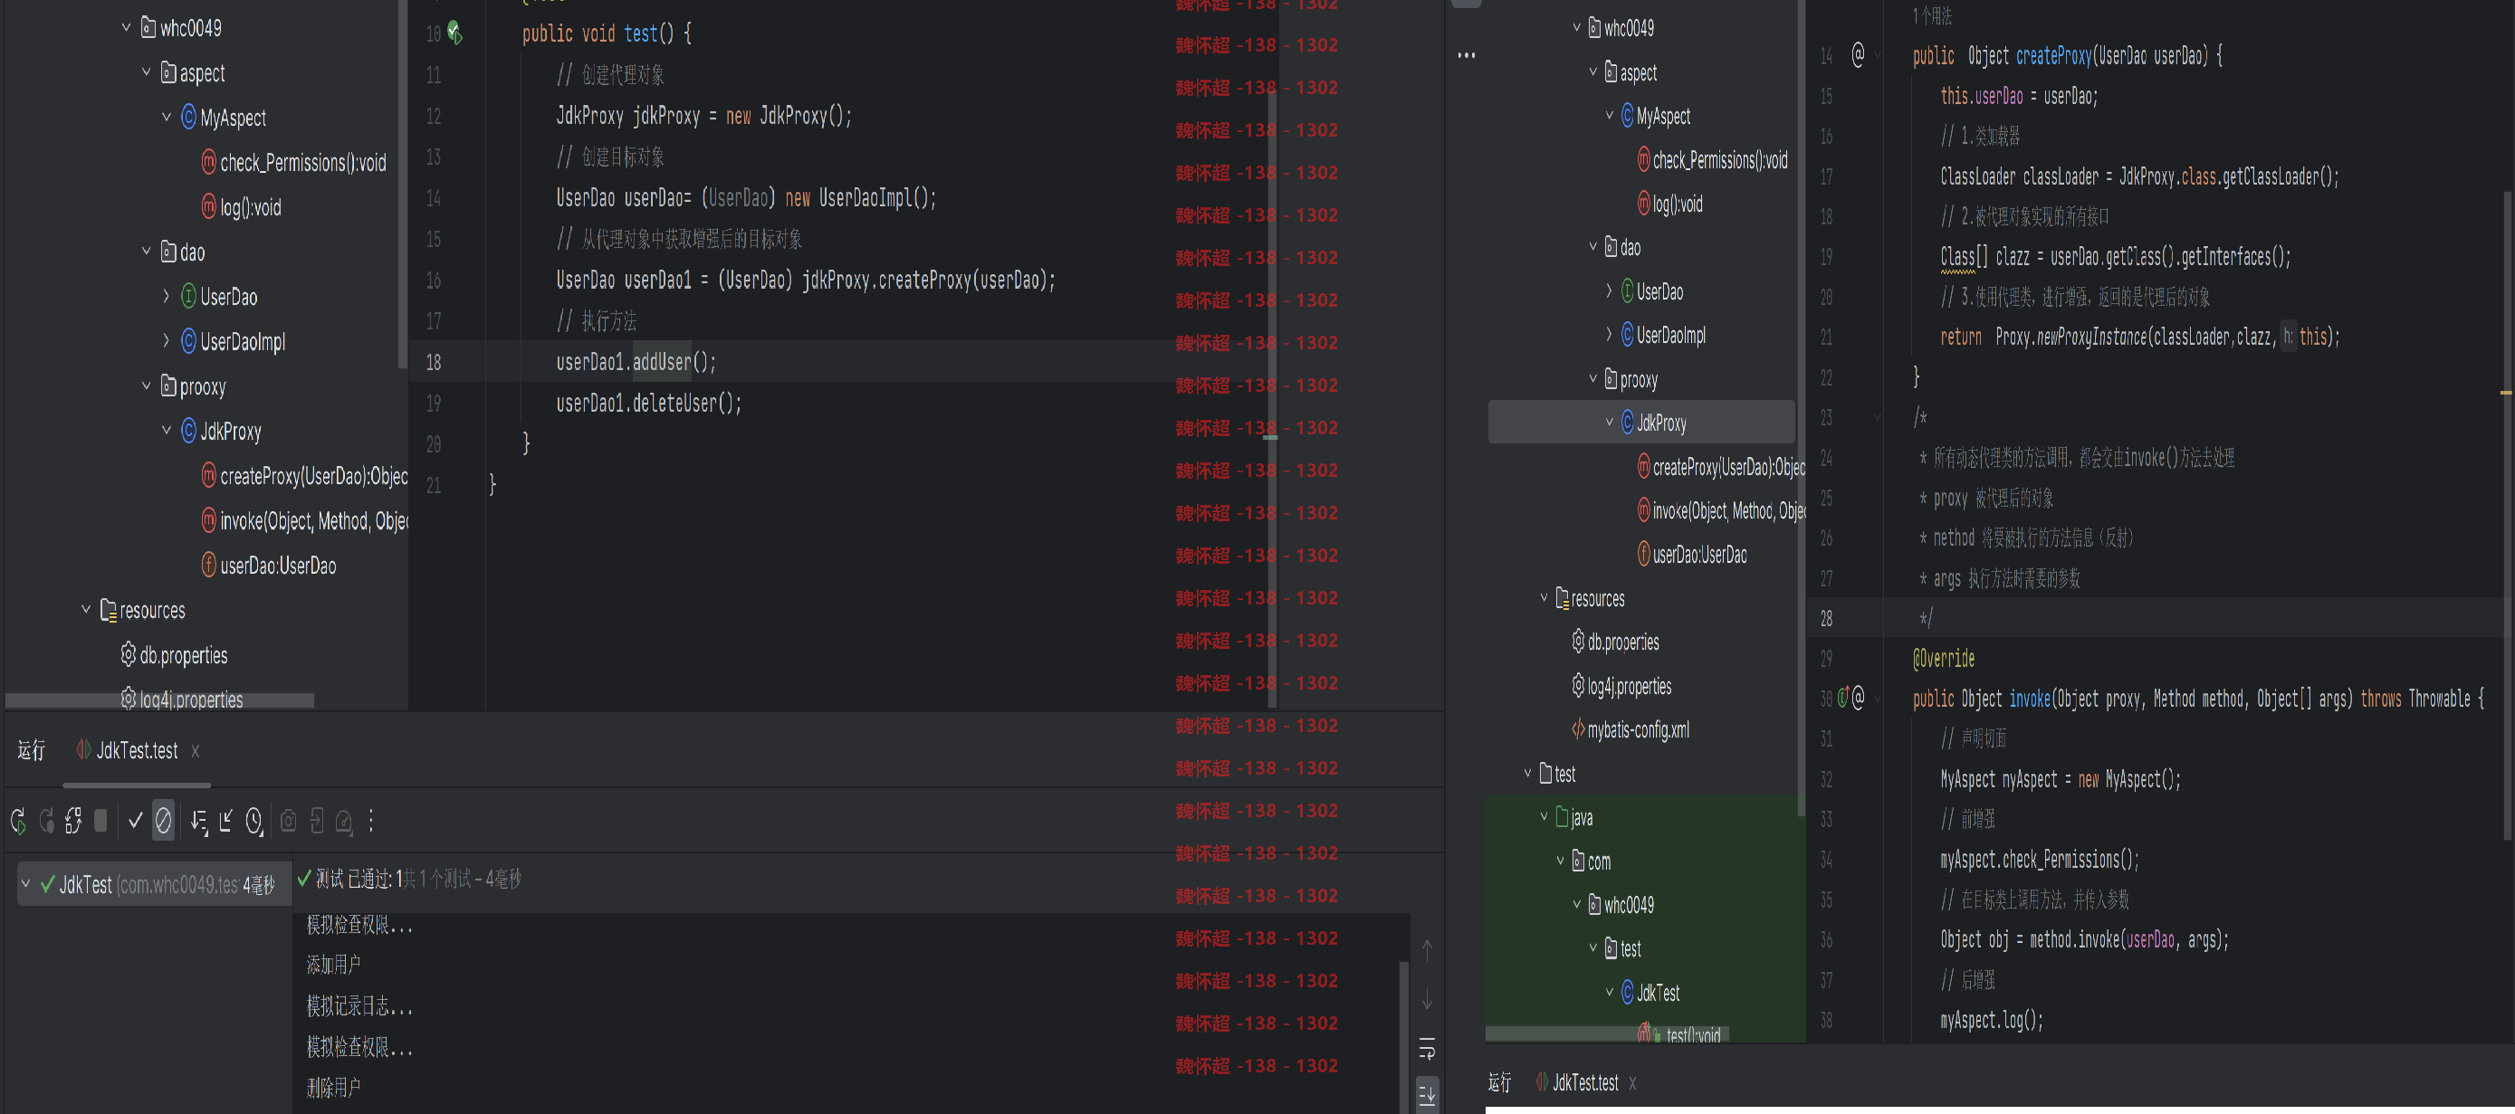
Task: Collapse aspect package in left tree
Action: [147, 72]
